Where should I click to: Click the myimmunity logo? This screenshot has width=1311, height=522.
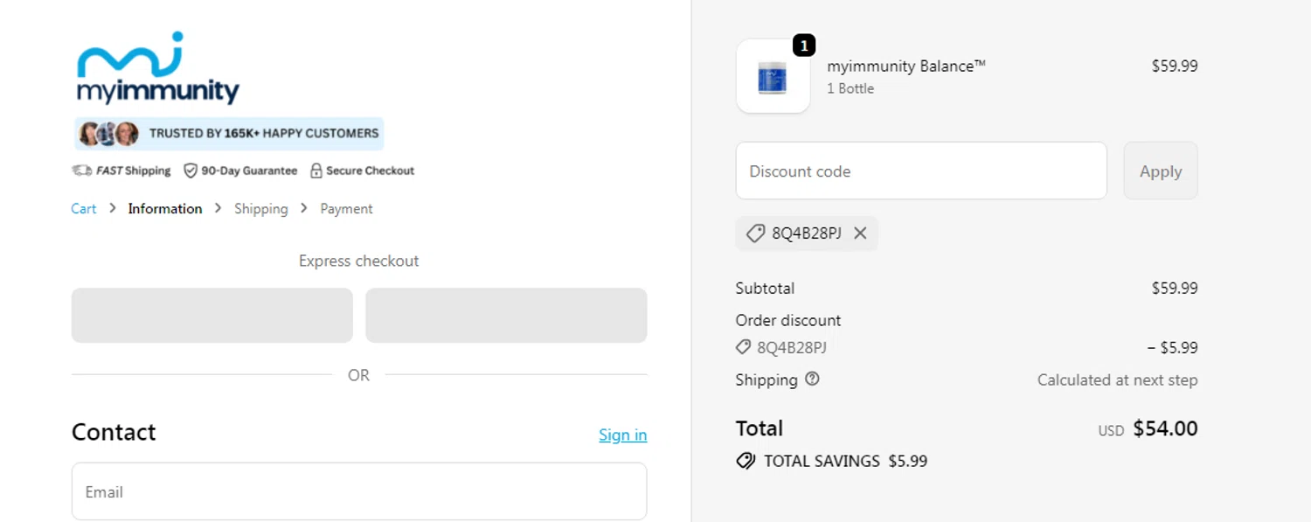158,68
